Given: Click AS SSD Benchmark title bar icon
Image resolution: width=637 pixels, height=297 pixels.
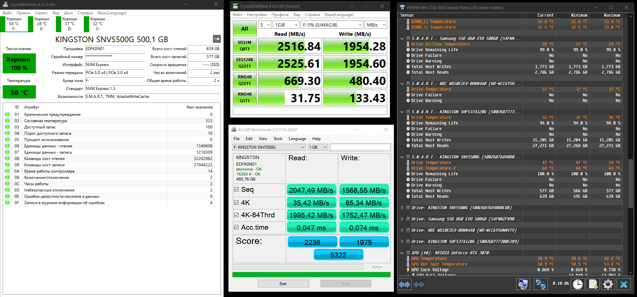Looking at the screenshot, I should pyautogui.click(x=234, y=129).
